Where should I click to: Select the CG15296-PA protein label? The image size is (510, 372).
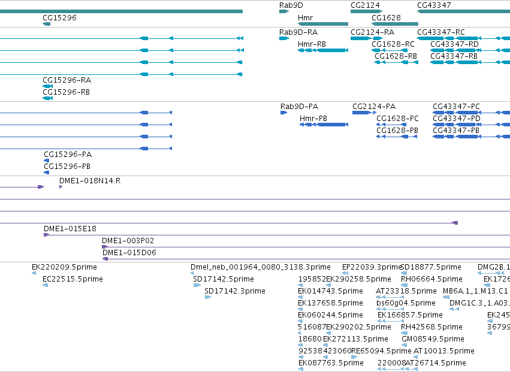click(x=68, y=154)
